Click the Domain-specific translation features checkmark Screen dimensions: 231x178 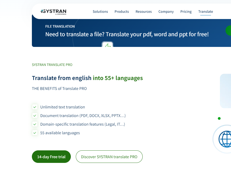[35, 124]
